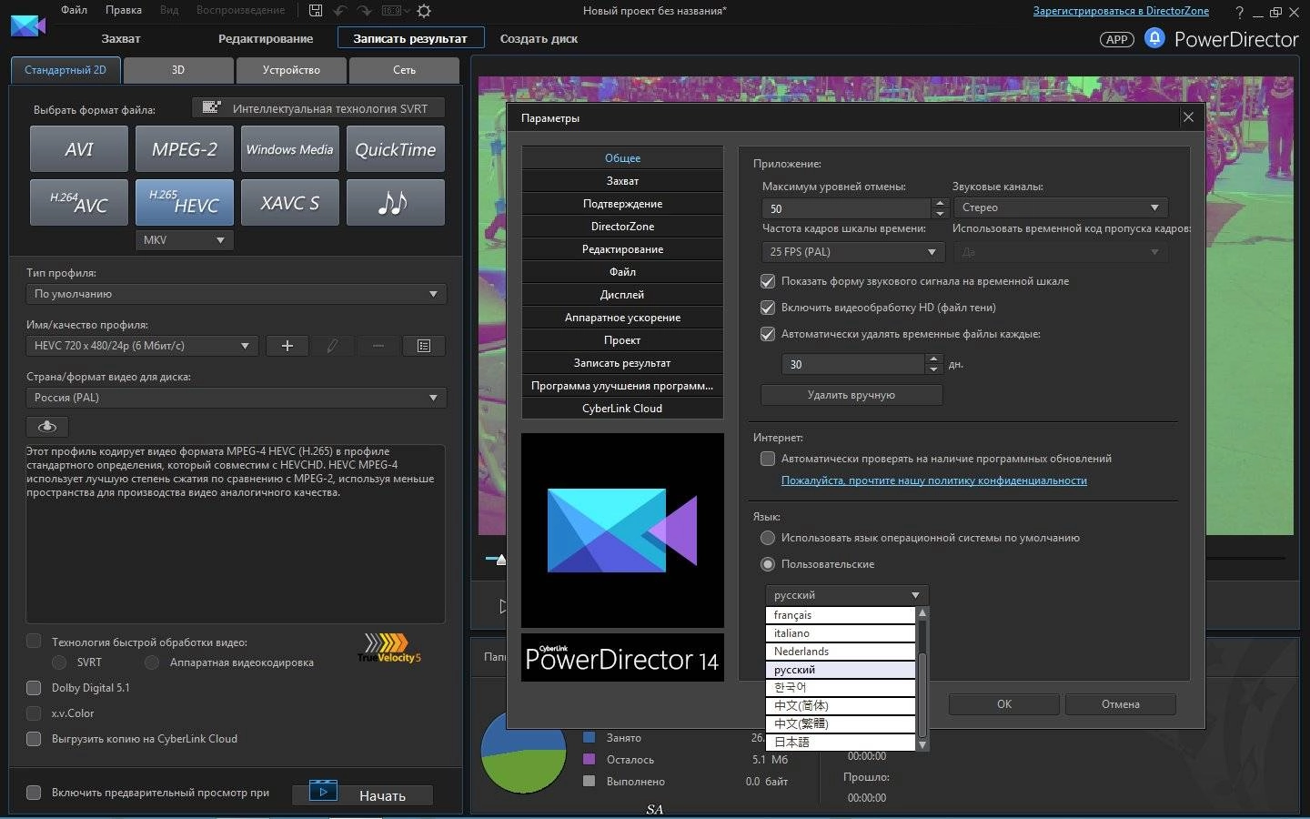Click the undo arrow icon
1310x819 pixels.
pyautogui.click(x=340, y=11)
